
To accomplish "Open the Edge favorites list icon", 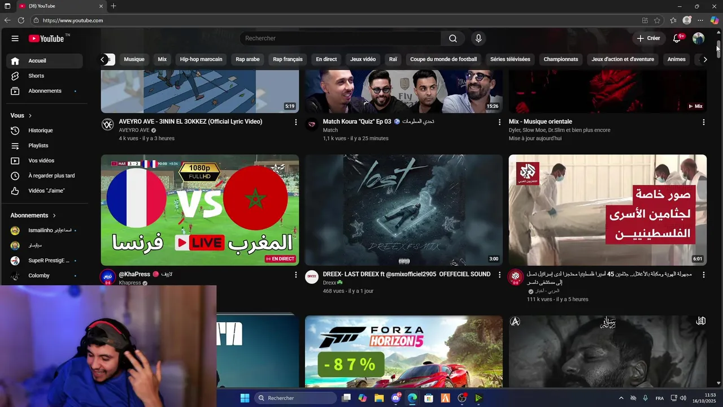I will tap(673, 20).
